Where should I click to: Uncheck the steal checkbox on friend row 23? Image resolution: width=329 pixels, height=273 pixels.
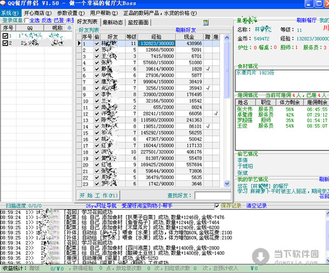point(97,184)
